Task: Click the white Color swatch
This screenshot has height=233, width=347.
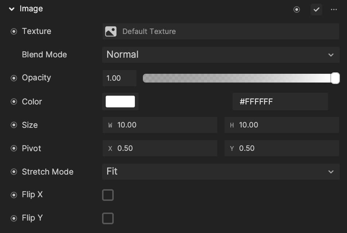Action: coord(120,102)
